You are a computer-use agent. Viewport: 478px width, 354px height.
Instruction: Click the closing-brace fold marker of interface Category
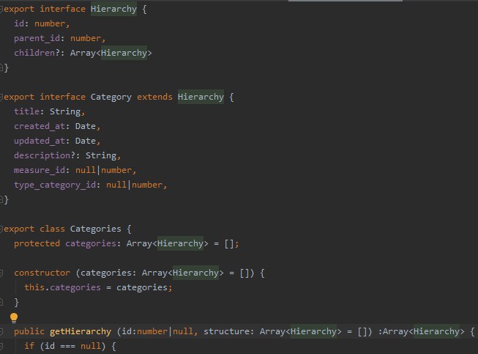click(1, 199)
